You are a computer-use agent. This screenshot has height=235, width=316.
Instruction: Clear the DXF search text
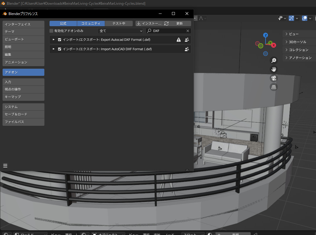tap(187, 31)
